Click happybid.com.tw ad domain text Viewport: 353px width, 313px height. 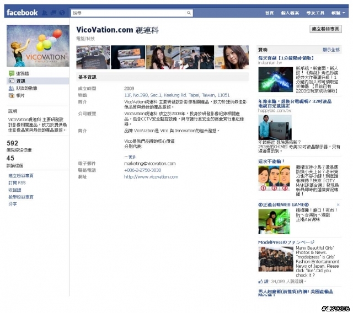[x=275, y=110]
